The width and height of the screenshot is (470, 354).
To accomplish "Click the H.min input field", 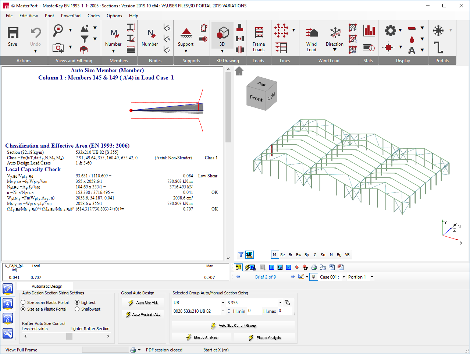I will [253, 311].
